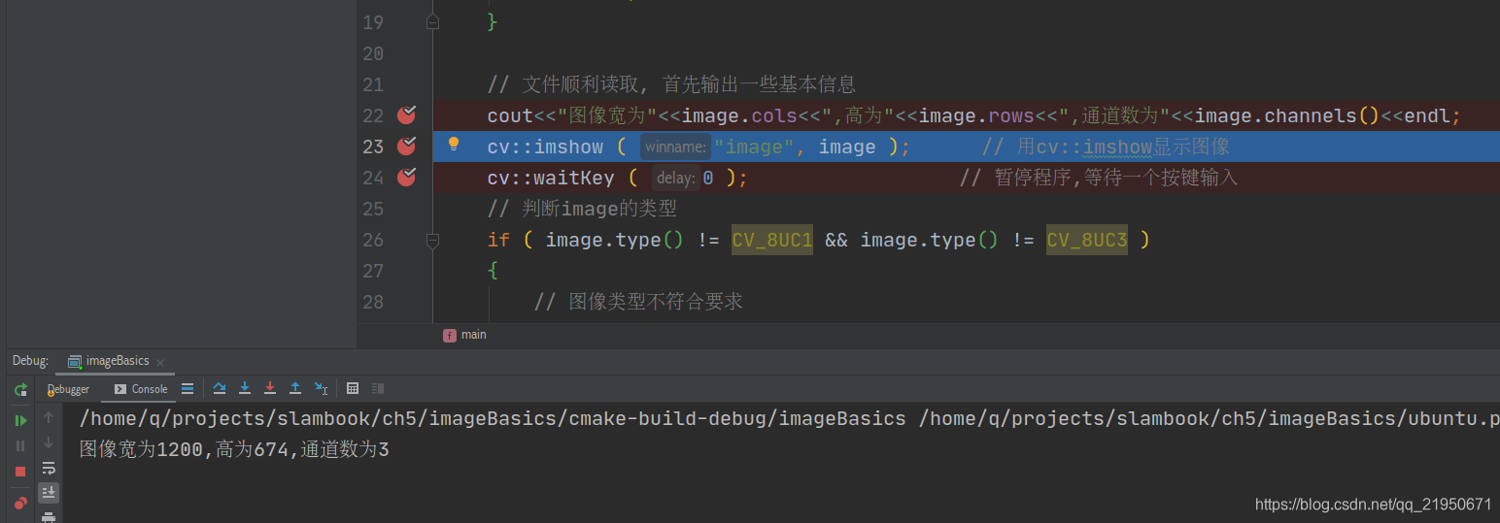Click line number 28 in the gutter
The height and width of the screenshot is (523, 1500).
(373, 302)
